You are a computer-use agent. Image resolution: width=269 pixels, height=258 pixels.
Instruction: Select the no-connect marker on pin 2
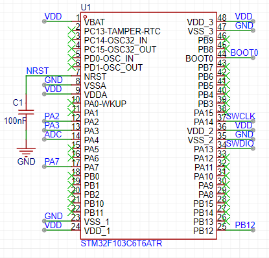tap(71, 30)
